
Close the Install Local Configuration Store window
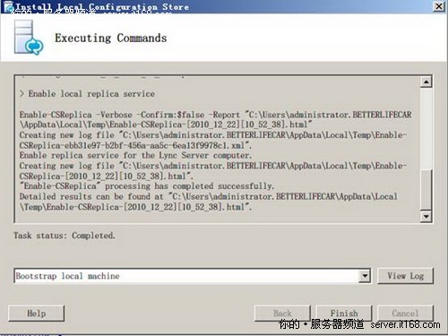[438, 6]
